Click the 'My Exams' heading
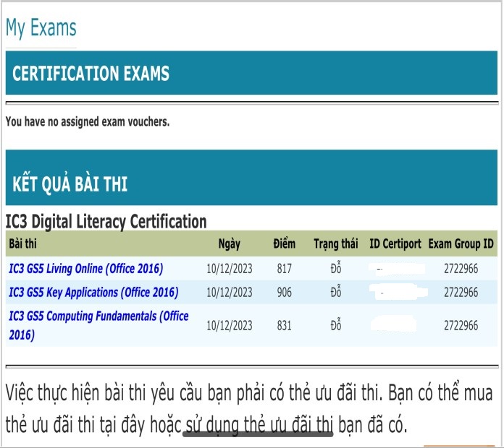The width and height of the screenshot is (504, 448). click(41, 28)
